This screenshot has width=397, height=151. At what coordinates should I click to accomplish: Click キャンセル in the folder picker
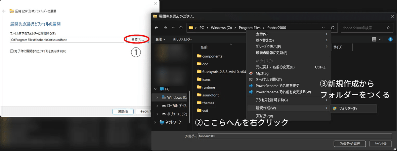(380, 144)
